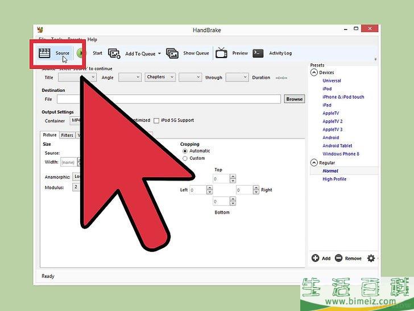Click the Activity Log label
Screen dimensions: 414x311
(x=280, y=53)
